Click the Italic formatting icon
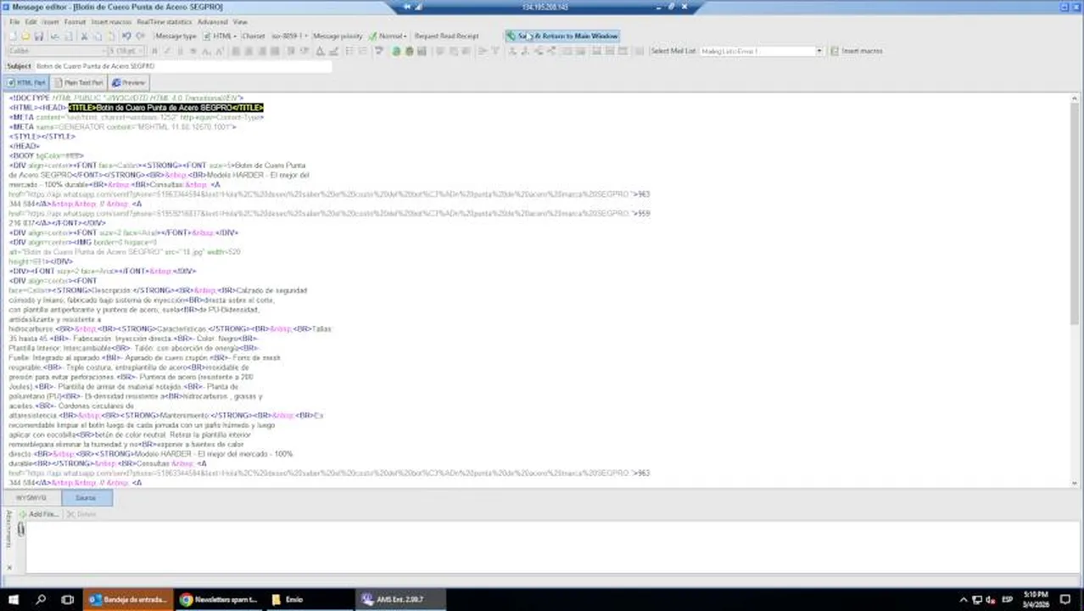Viewport: 1084px width, 611px height. pos(167,51)
